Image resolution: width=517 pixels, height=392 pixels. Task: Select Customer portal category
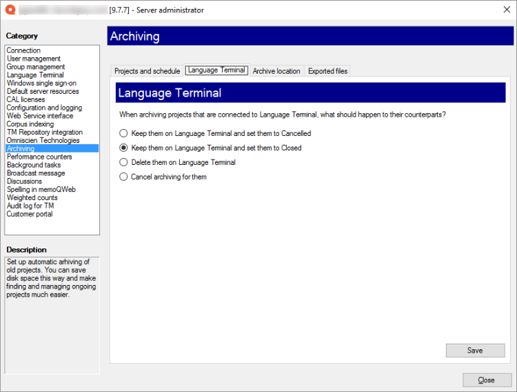tap(52, 214)
